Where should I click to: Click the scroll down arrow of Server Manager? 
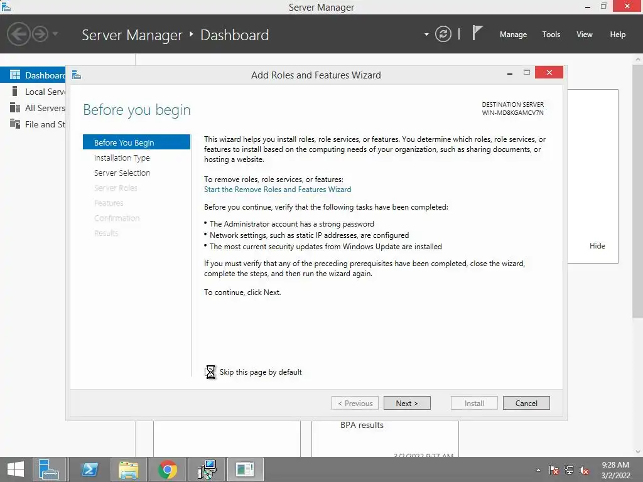pyautogui.click(x=638, y=452)
